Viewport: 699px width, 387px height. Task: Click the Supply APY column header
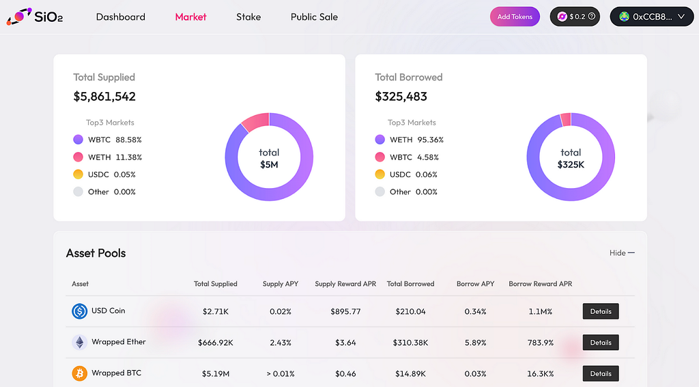(281, 284)
